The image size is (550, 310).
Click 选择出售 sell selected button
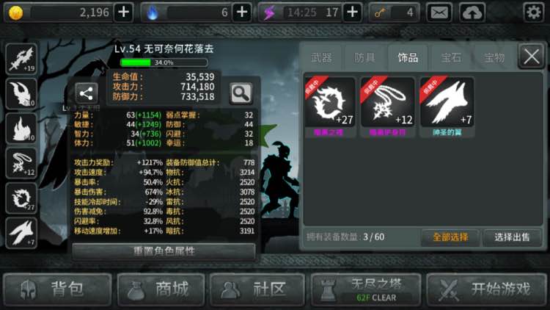click(512, 237)
